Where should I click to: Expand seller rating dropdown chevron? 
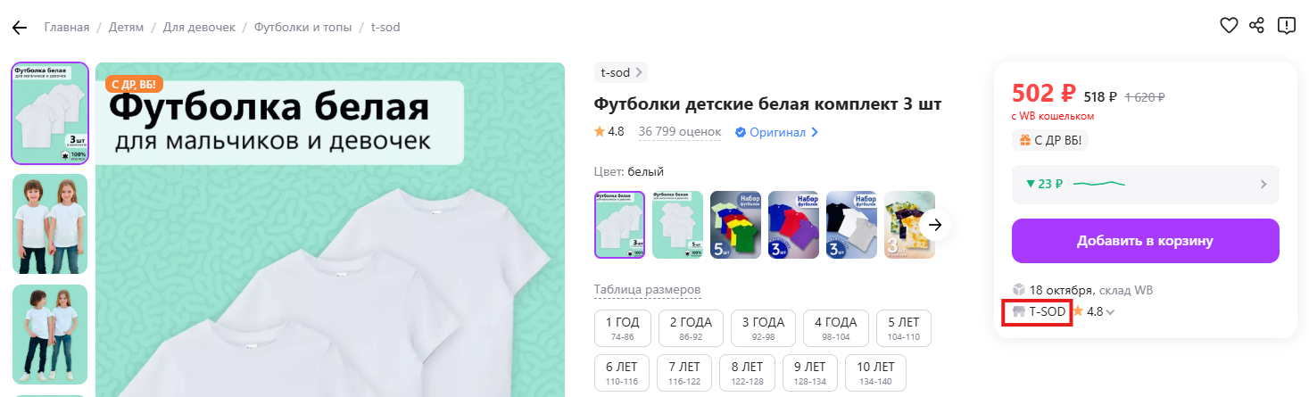coord(1111,312)
